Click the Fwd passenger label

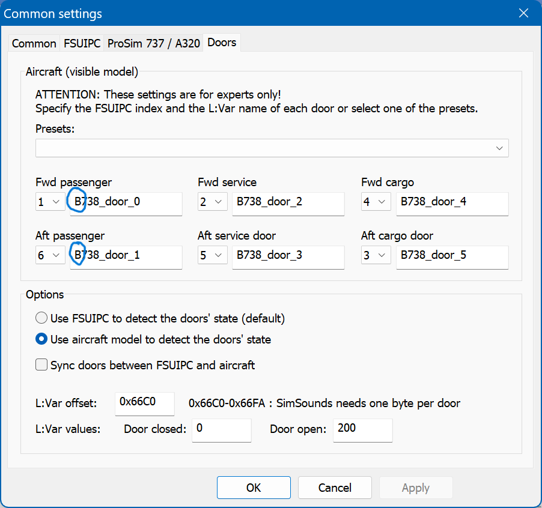74,182
